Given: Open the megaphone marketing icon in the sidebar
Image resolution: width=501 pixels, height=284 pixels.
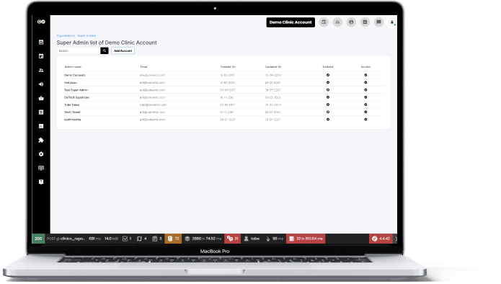Looking at the screenshot, I should pos(41,84).
